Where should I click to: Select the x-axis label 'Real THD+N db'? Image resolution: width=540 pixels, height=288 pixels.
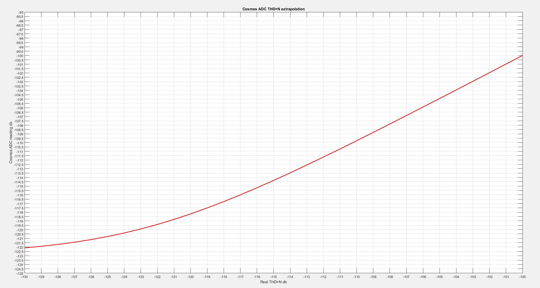[x=273, y=282]
